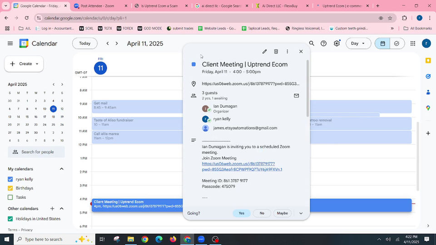Switch to Ai Direct LLC FlexxBuy tab
The width and height of the screenshot is (436, 245).
tap(282, 5)
